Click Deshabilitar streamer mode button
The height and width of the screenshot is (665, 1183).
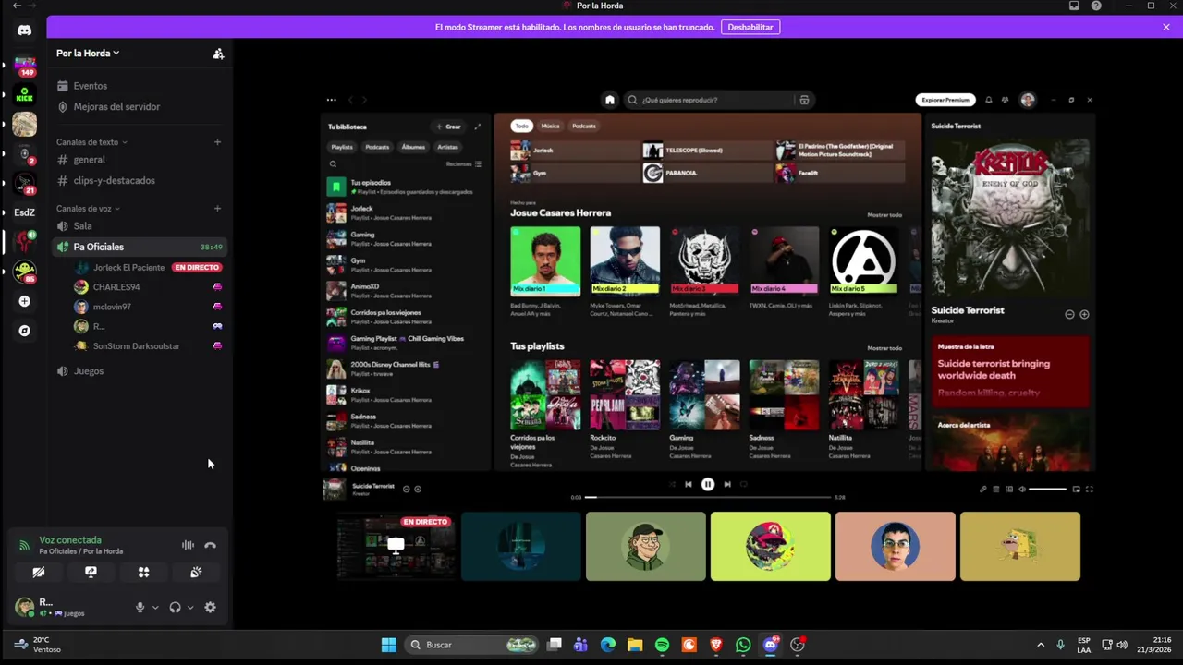point(750,28)
